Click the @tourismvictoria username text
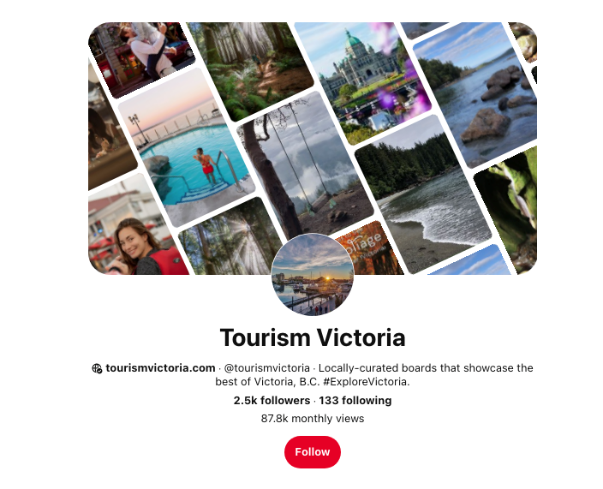The width and height of the screenshot is (603, 489). (x=266, y=368)
